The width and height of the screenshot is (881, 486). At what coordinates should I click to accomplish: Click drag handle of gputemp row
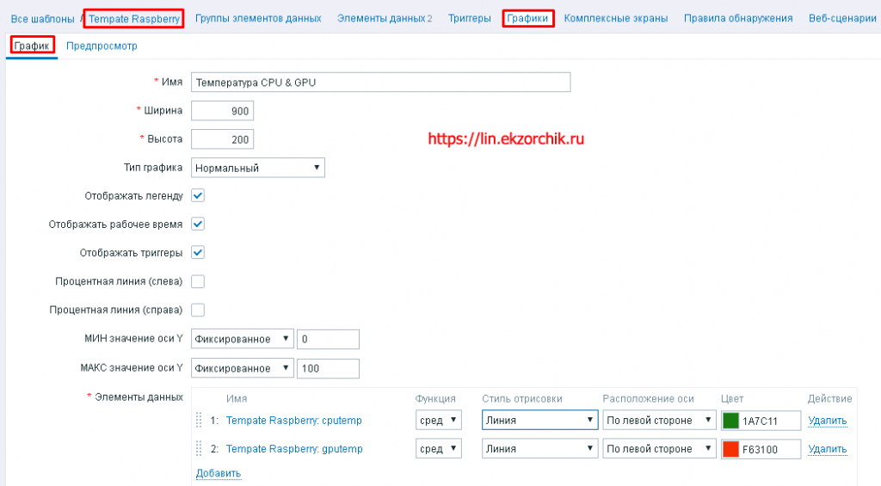(x=199, y=449)
